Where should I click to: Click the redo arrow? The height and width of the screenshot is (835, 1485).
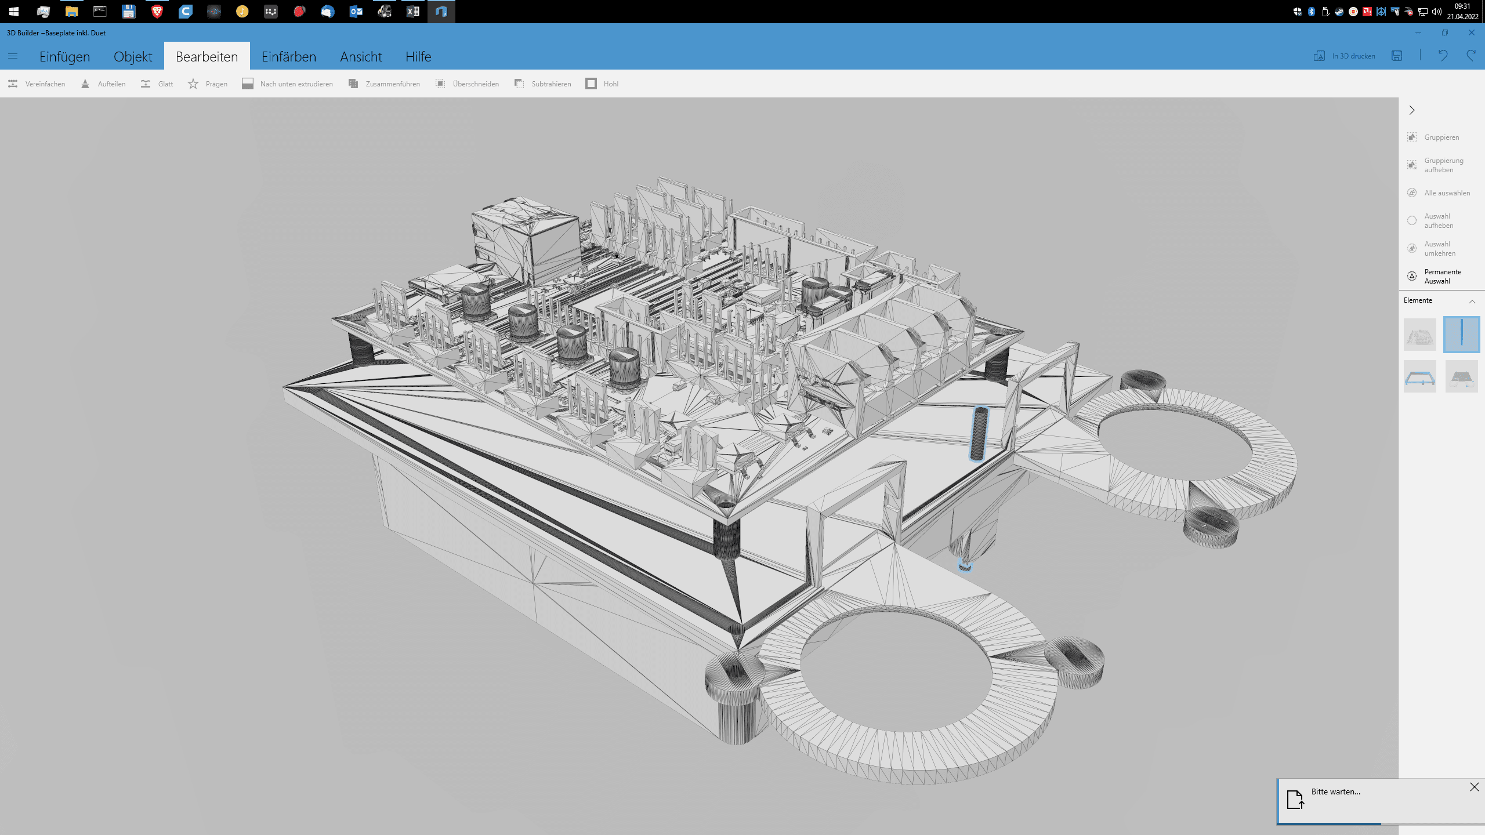(1471, 56)
